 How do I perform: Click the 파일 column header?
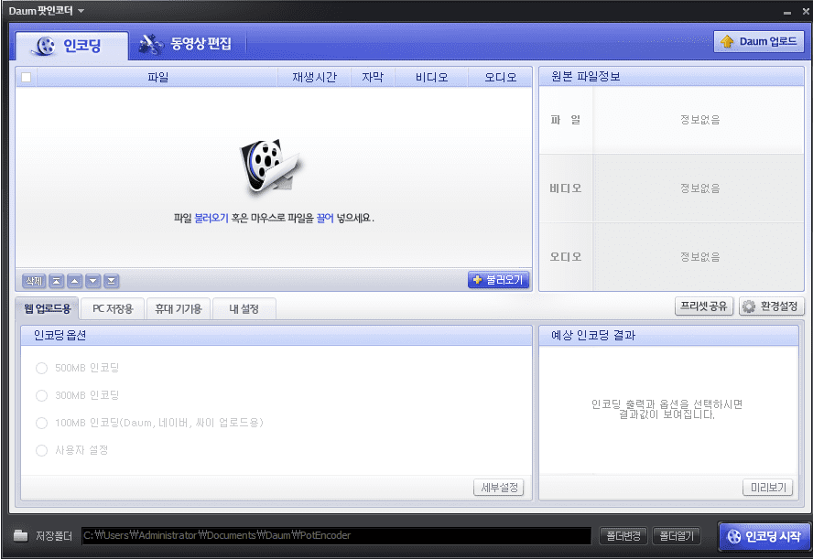157,77
